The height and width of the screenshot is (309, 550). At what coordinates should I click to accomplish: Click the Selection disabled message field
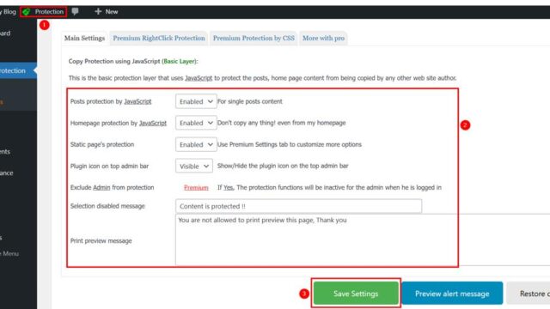298,206
